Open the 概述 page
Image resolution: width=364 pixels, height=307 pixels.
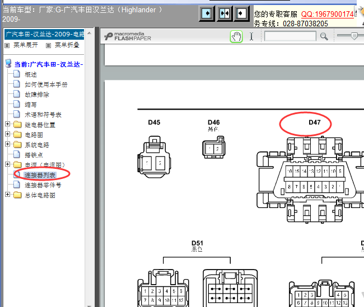tap(31, 74)
